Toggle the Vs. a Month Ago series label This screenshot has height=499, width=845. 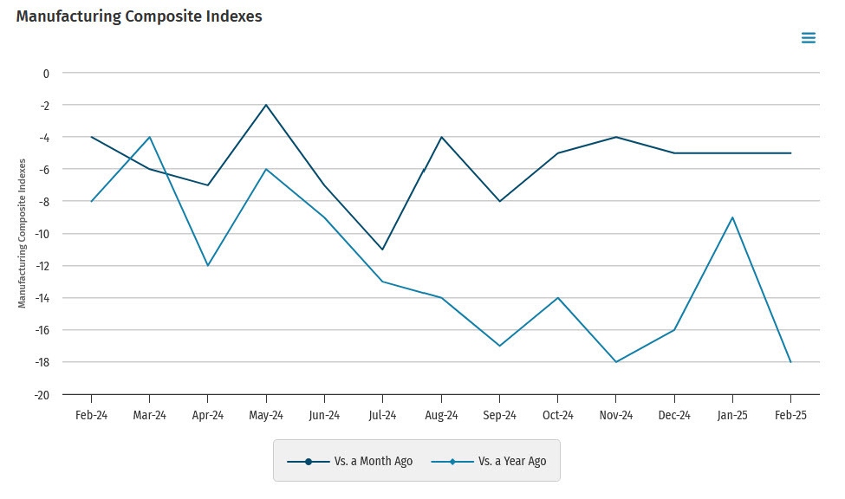pos(373,462)
